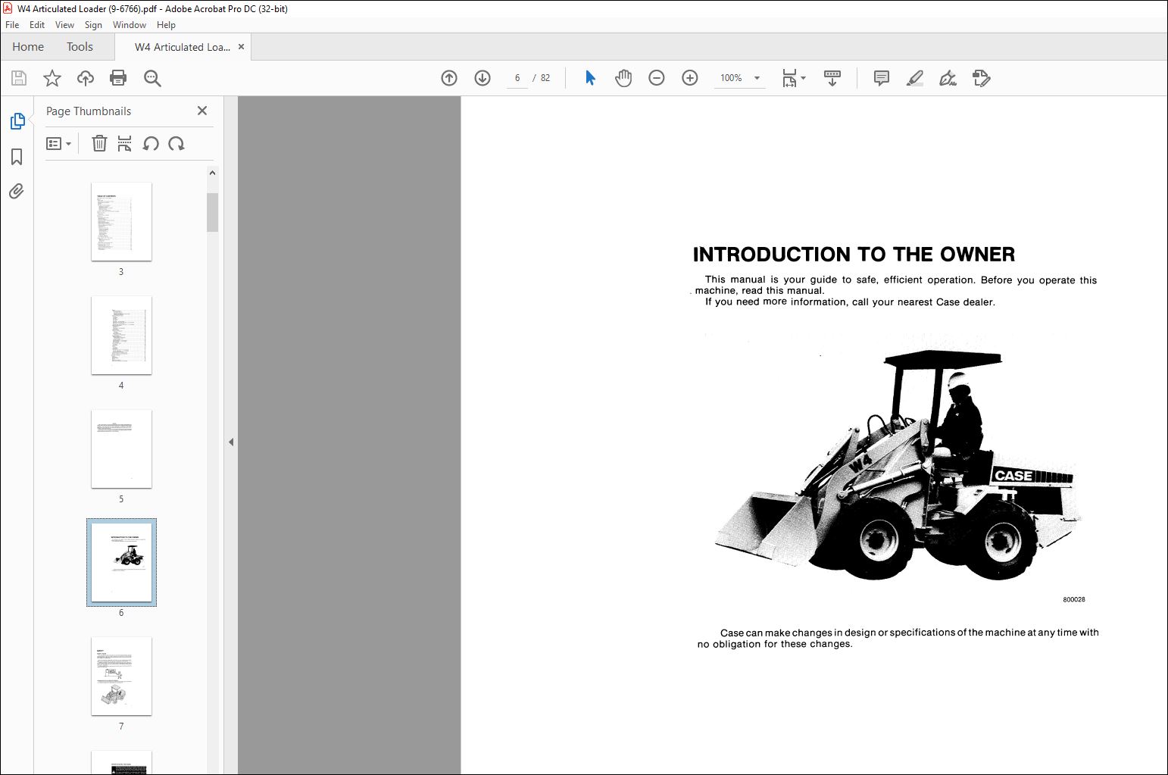
Task: Rotate page clockwise
Action: 176,143
